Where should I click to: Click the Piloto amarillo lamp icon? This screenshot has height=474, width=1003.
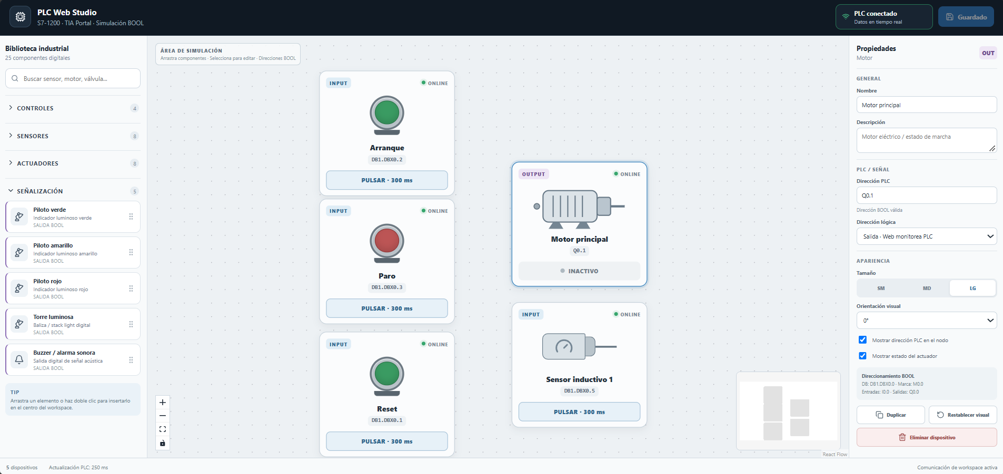coord(19,252)
